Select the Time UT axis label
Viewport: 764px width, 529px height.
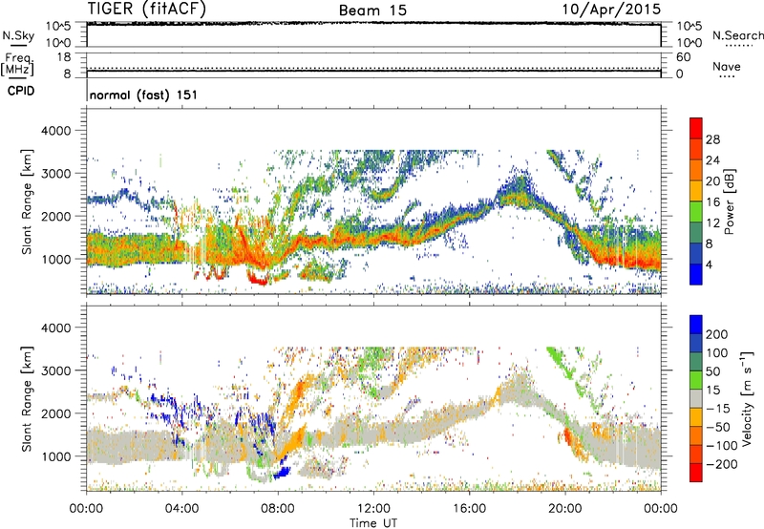pos(373,523)
